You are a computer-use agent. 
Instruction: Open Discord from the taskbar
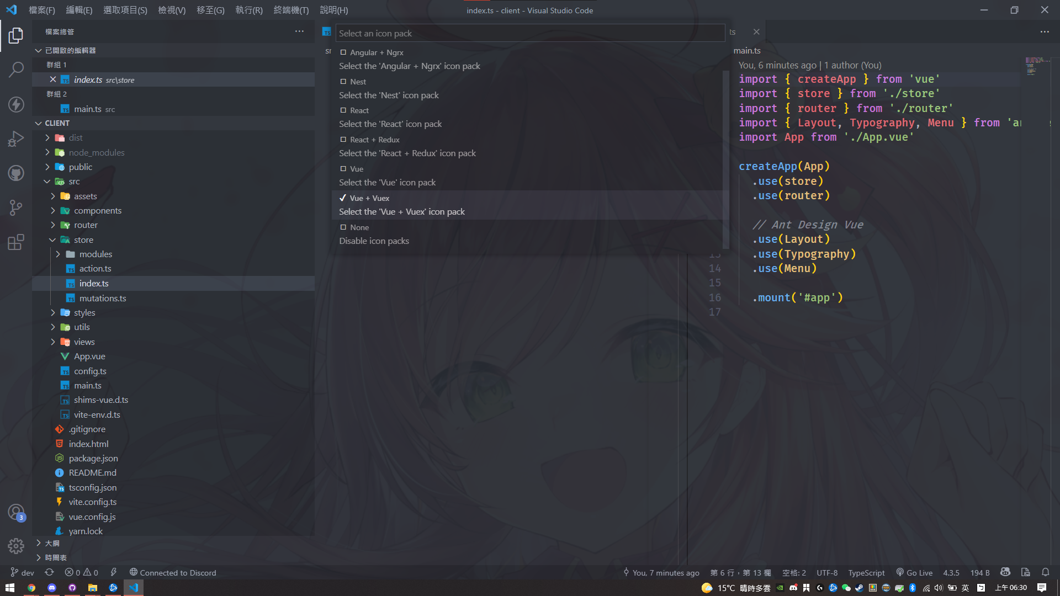point(52,588)
